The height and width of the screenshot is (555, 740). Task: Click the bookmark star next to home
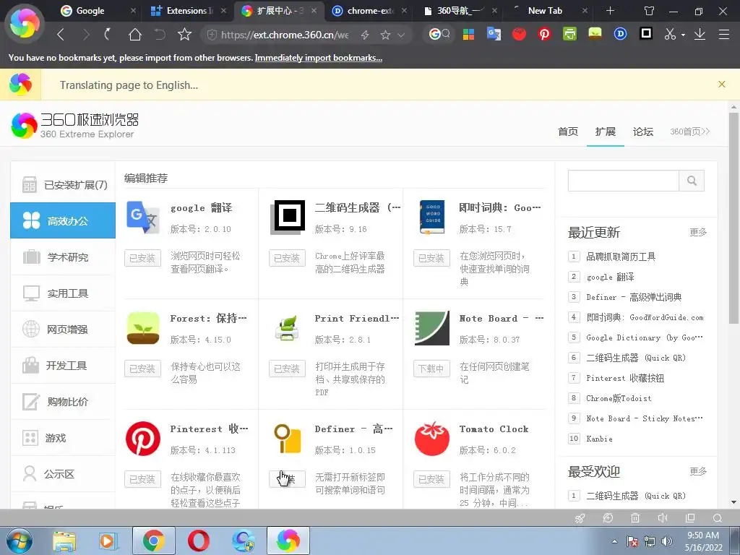184,34
